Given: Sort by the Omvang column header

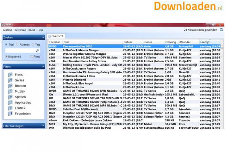Looking at the screenshot, I should [171, 42].
